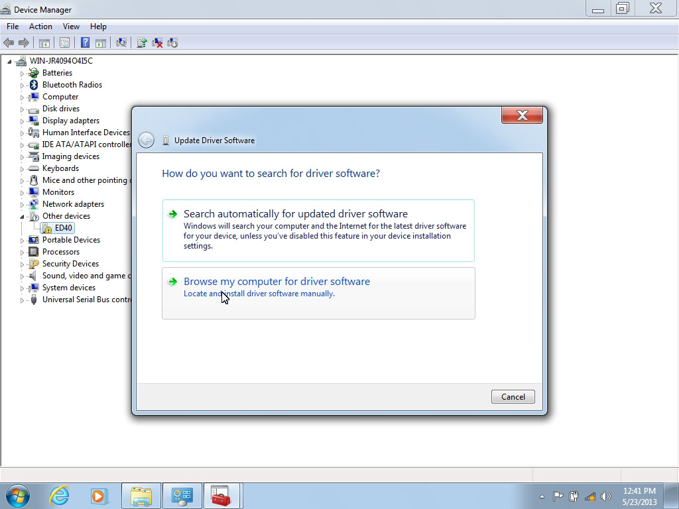
Task: Click the blue Help toolbar icon
Action: tap(85, 43)
